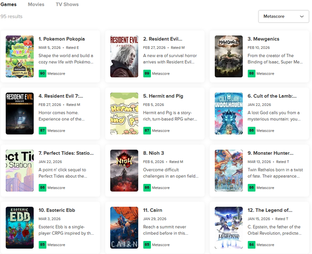The height and width of the screenshot is (254, 312).
Task: Click the 86 Metascore badge for Nioh 3
Action: coord(147,188)
